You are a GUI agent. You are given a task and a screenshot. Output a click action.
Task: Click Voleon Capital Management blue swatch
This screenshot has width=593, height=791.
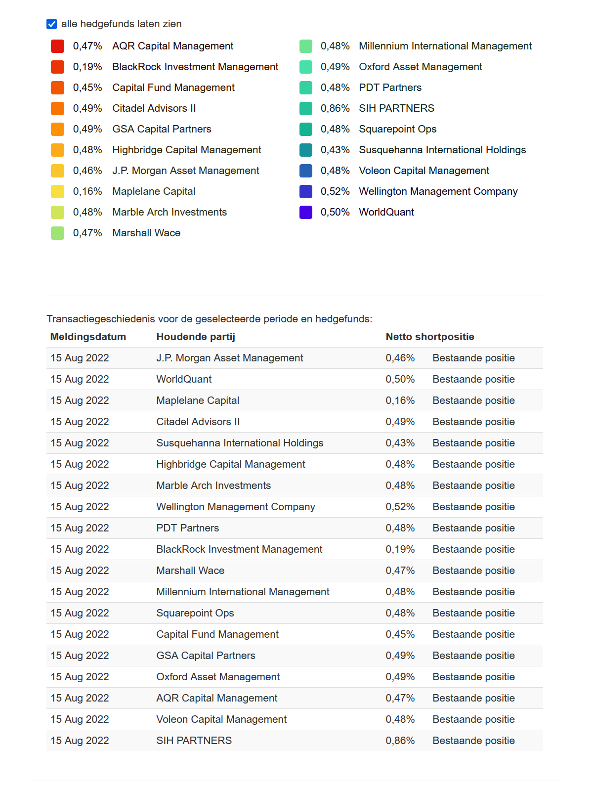tap(306, 171)
